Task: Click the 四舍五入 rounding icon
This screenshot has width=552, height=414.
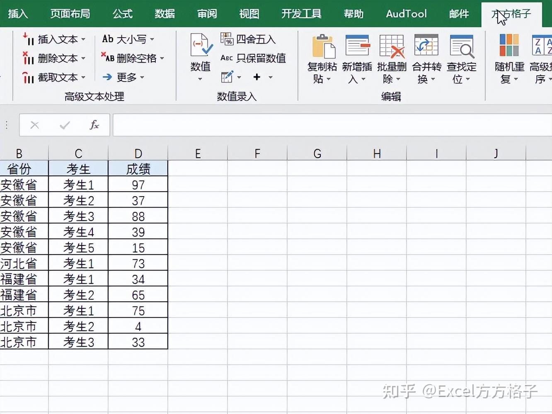Action: 228,39
